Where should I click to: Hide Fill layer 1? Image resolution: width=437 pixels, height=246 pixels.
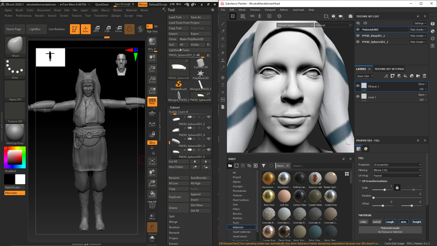click(358, 86)
